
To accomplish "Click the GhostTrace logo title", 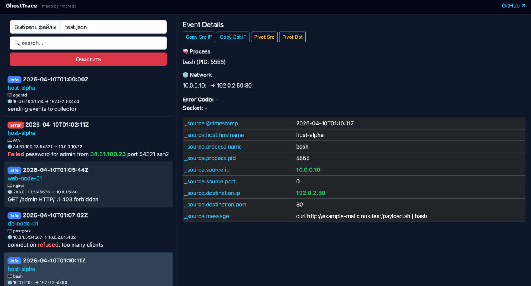I will click(21, 6).
